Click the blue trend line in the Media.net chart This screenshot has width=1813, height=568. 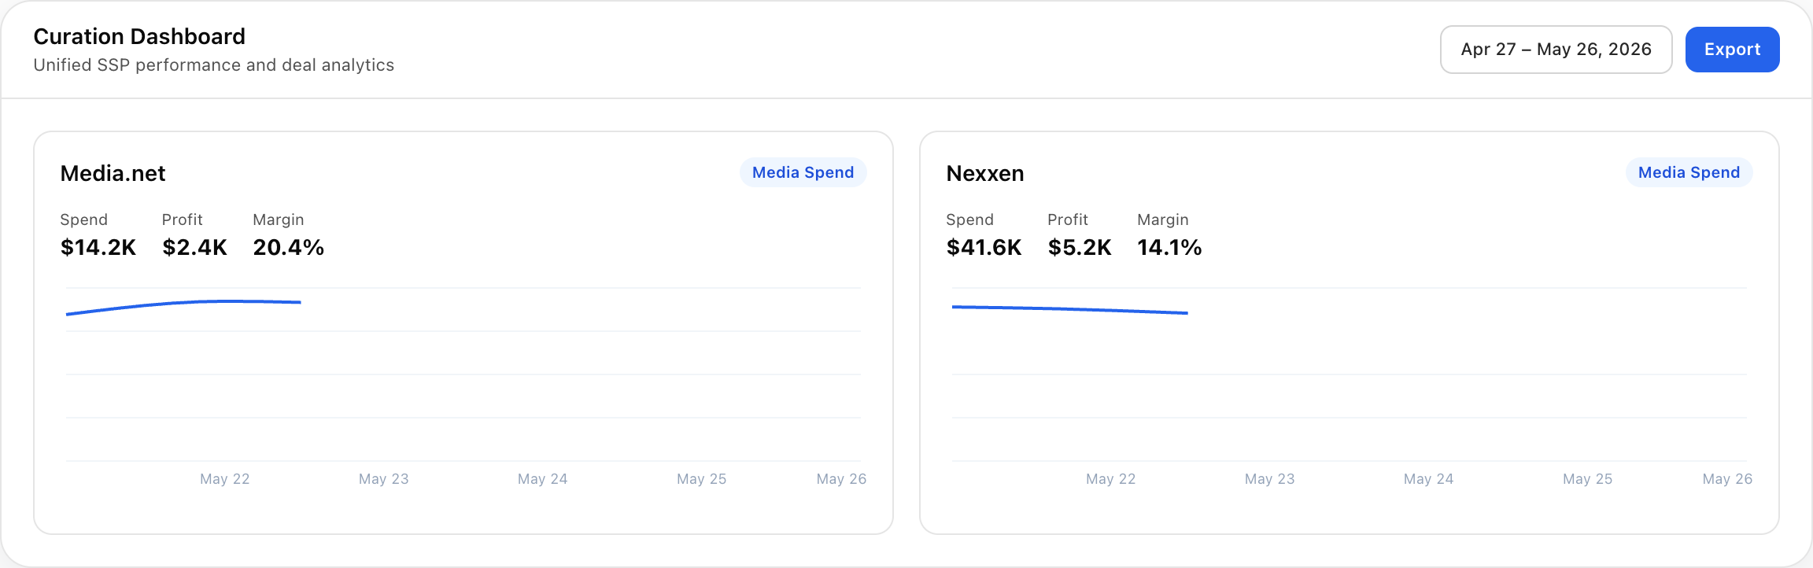point(183,304)
